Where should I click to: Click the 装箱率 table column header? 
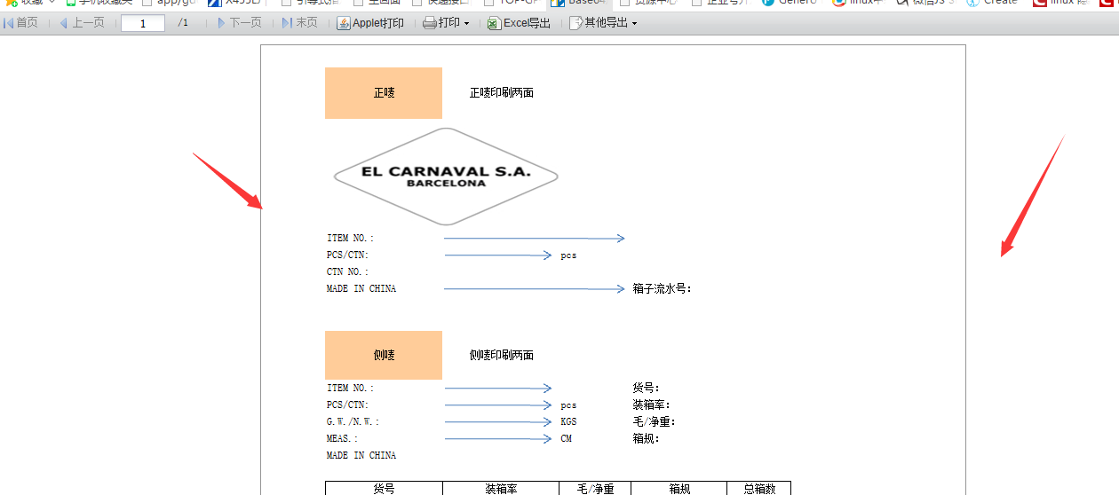[501, 489]
